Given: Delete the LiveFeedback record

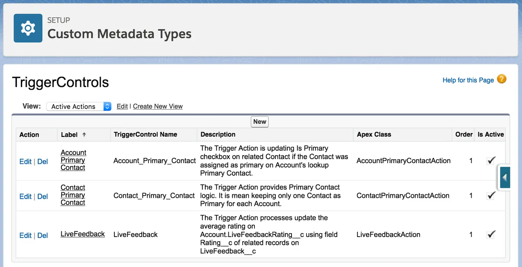Looking at the screenshot, I should tap(43, 235).
